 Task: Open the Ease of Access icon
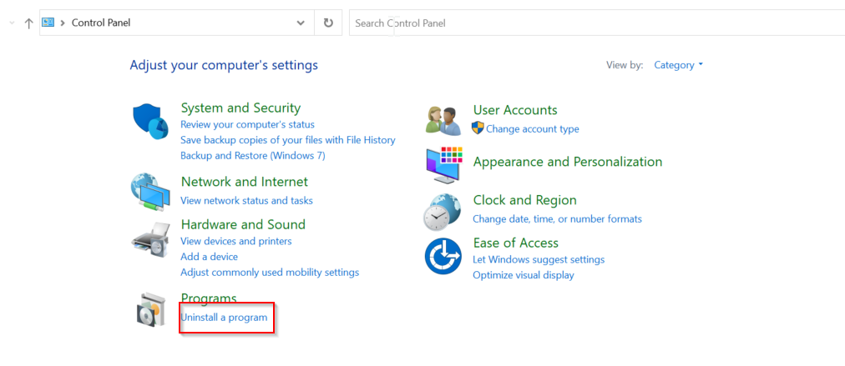(443, 257)
